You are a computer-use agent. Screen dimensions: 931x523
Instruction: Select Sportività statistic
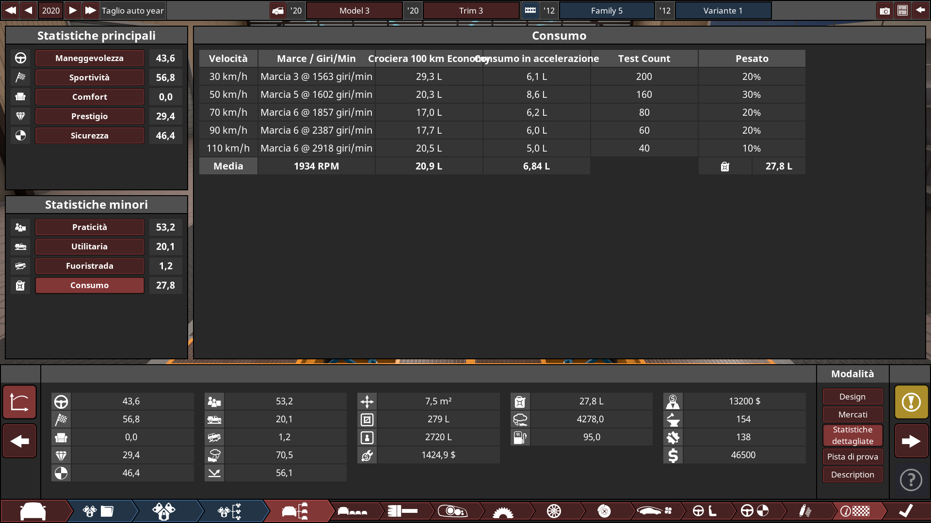pyautogui.click(x=89, y=77)
